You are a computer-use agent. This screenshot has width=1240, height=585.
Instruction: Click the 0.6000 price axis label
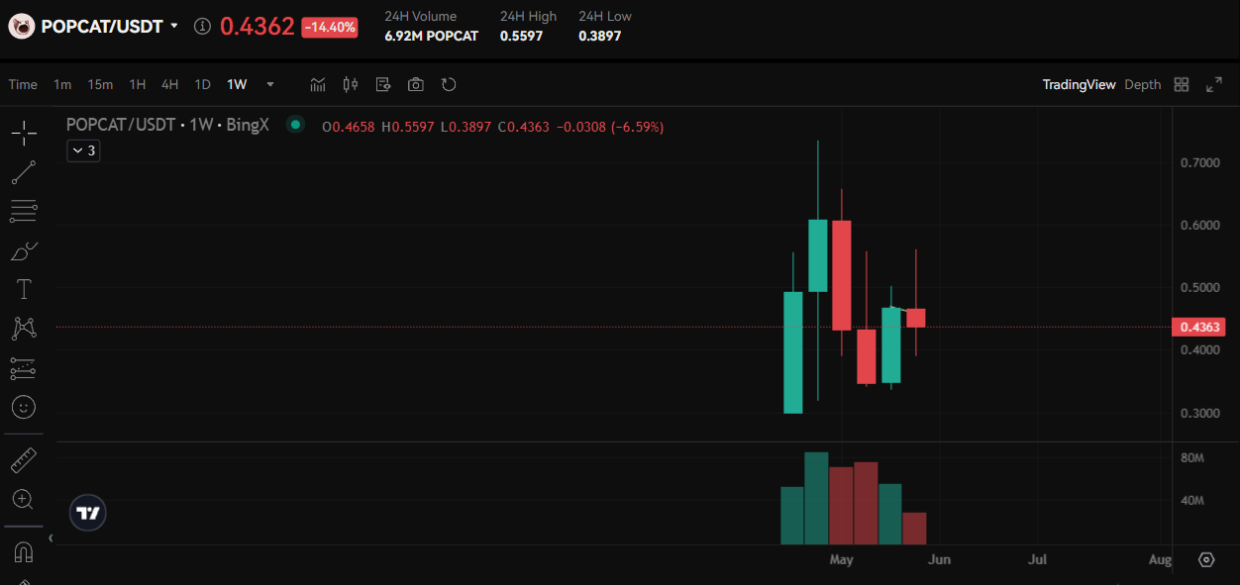point(1200,225)
